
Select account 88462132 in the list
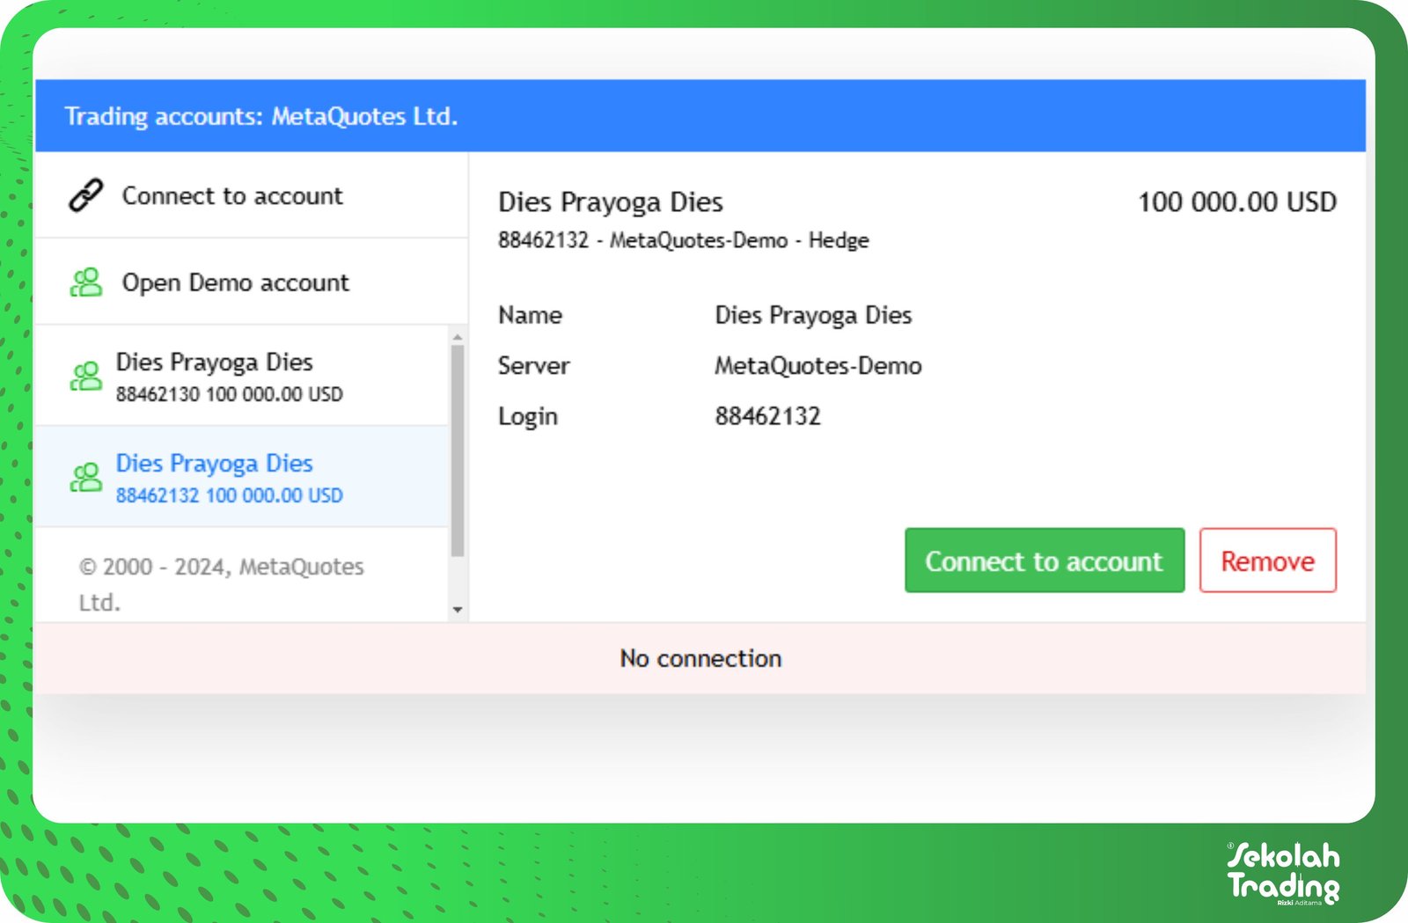(241, 477)
